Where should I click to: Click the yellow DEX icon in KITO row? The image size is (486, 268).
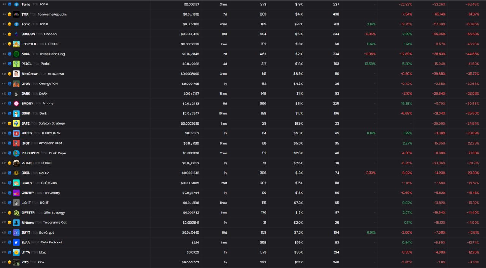tap(10, 262)
